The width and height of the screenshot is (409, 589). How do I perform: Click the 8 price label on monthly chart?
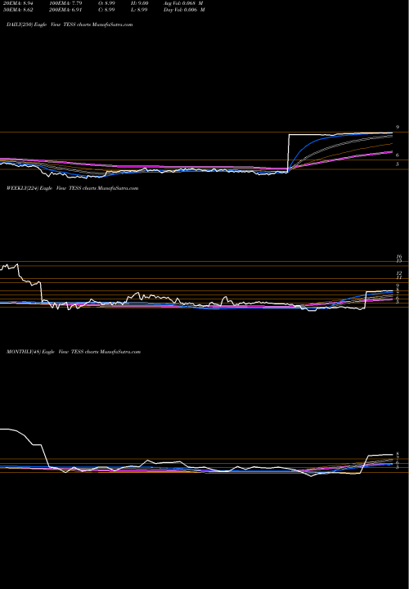[398, 454]
